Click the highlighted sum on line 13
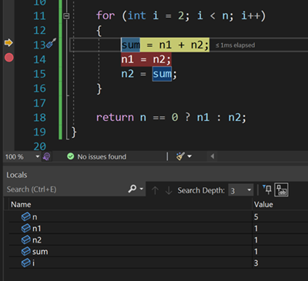This screenshot has height=281, width=308. (131, 45)
